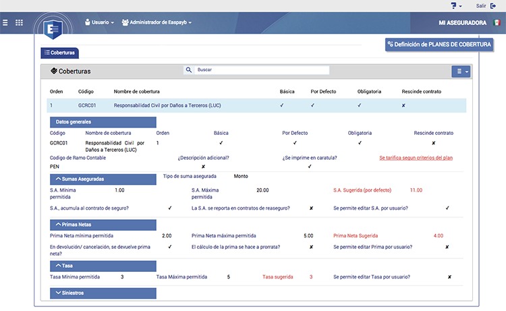
Task: Click the logout door icon
Action: (x=493, y=6)
